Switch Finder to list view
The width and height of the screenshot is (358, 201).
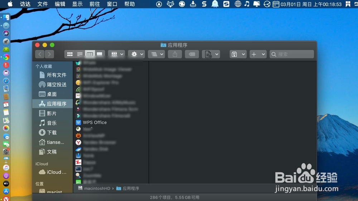click(80, 54)
